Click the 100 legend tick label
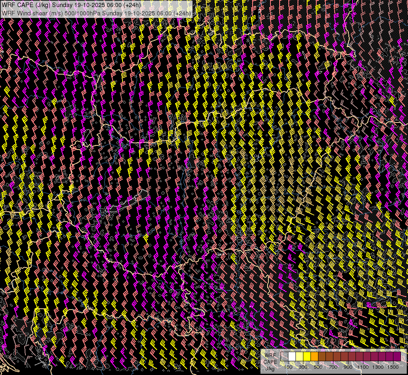Screen dimensions: 408x375 coord(288,367)
